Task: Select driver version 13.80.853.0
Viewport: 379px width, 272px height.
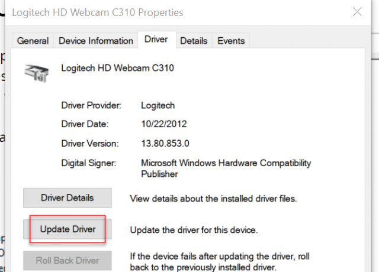Action: pos(165,144)
